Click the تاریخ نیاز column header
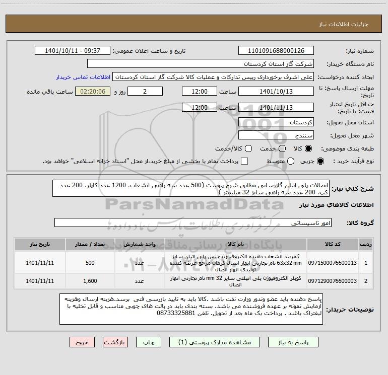Viewport: 388px width, 375px height. 40,244
